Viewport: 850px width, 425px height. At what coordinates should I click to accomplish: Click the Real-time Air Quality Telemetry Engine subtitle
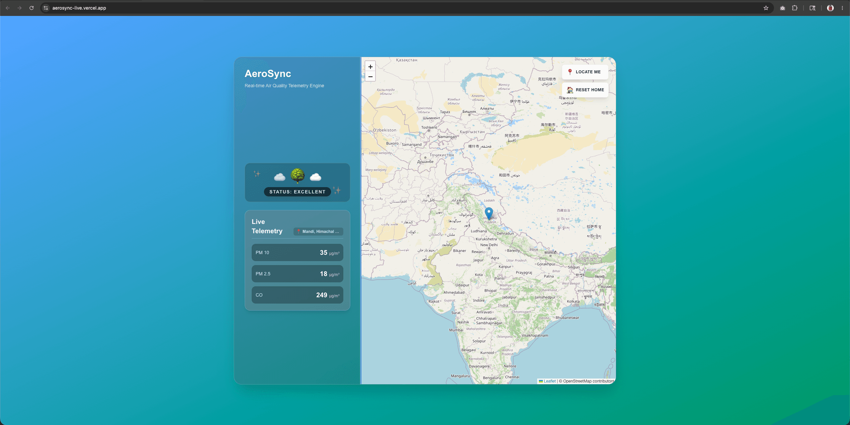click(x=284, y=86)
